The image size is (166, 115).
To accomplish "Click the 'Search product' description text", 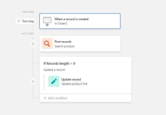I will click(x=64, y=46).
